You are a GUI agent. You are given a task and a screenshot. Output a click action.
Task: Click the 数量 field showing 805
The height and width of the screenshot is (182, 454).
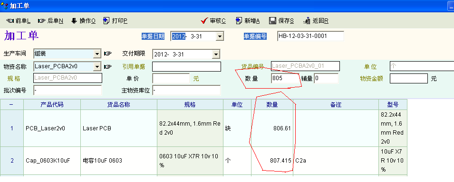pyautogui.click(x=285, y=78)
